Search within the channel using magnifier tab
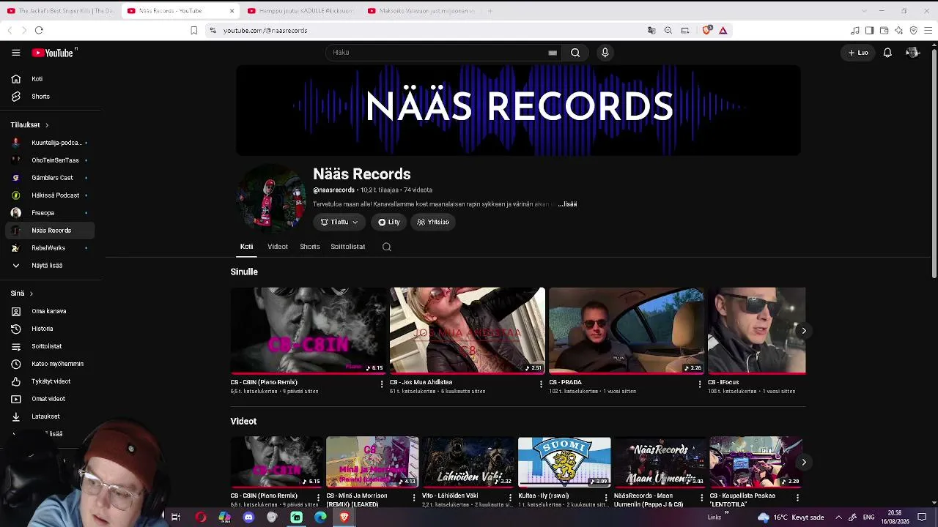This screenshot has height=527, width=938. 387,247
